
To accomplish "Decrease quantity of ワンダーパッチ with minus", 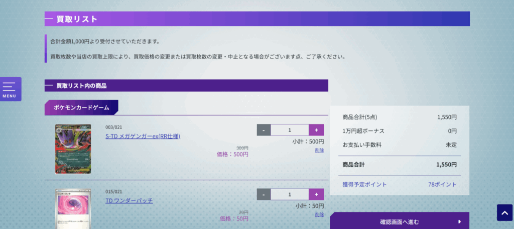I will pos(264,194).
